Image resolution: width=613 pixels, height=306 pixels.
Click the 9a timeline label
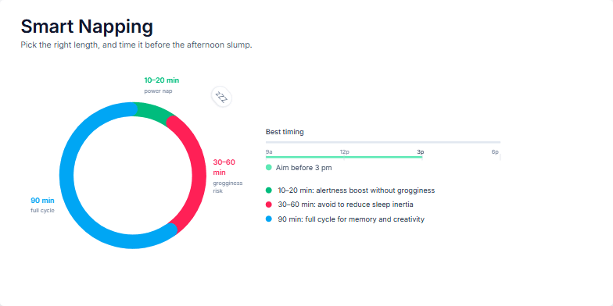pyautogui.click(x=269, y=151)
